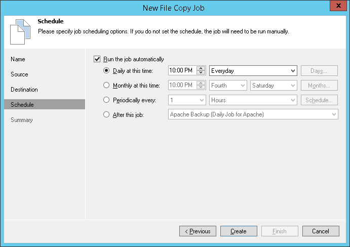The image size is (350, 247).
Task: Choose Periodically every radio button
Action: tap(106, 100)
